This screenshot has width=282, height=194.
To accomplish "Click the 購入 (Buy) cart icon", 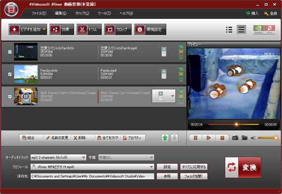I will coord(248,13).
